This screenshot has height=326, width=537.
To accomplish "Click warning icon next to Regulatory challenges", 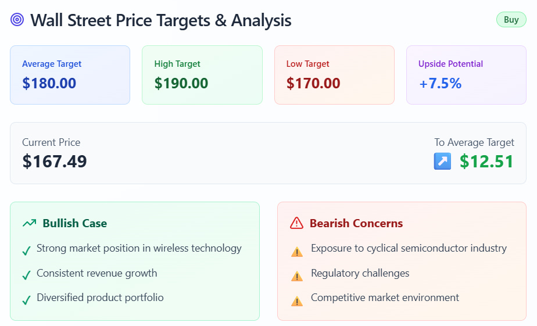I will (297, 276).
